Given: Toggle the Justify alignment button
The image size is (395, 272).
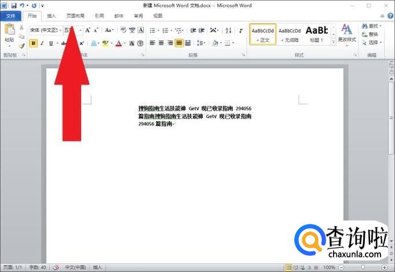Looking at the screenshot, I should tap(179, 43).
